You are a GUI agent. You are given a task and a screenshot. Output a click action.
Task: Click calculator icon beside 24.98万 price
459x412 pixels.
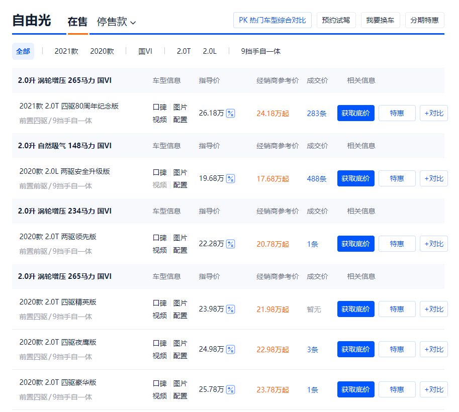230,350
